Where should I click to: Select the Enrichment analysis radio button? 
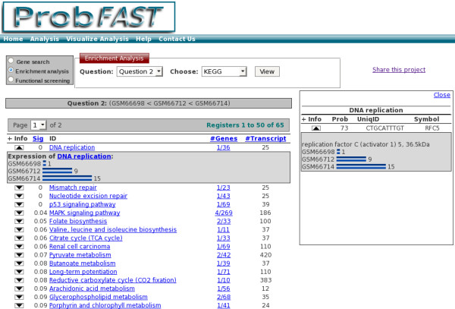point(10,71)
